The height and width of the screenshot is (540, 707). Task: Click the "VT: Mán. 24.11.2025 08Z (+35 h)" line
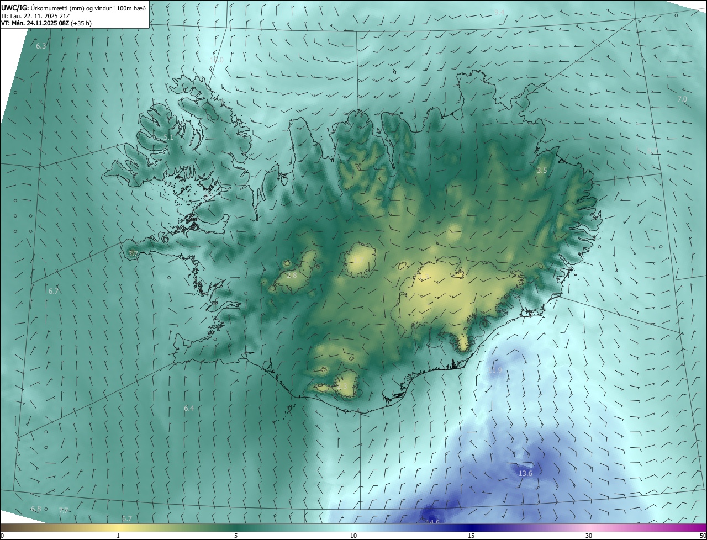pyautogui.click(x=46, y=23)
